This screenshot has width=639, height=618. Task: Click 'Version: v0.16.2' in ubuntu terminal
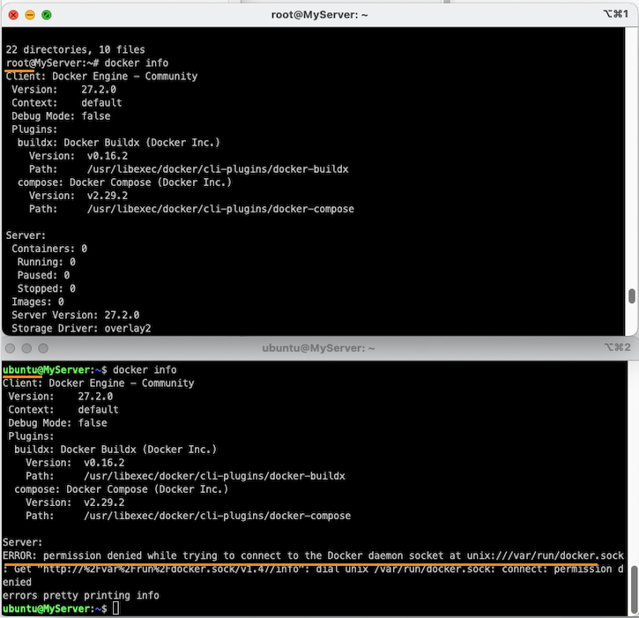click(x=75, y=463)
